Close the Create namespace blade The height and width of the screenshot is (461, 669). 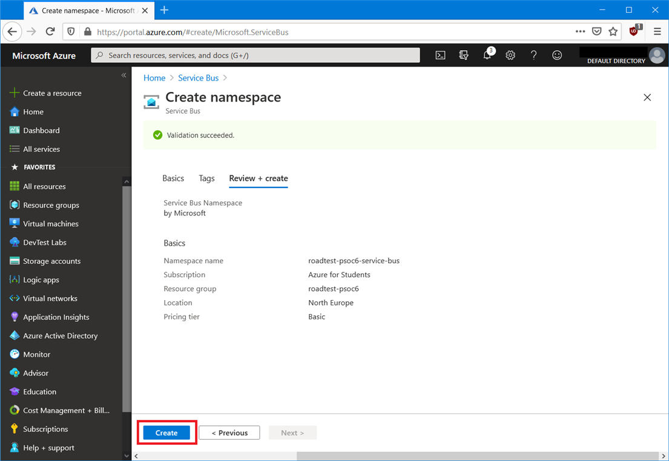(647, 97)
